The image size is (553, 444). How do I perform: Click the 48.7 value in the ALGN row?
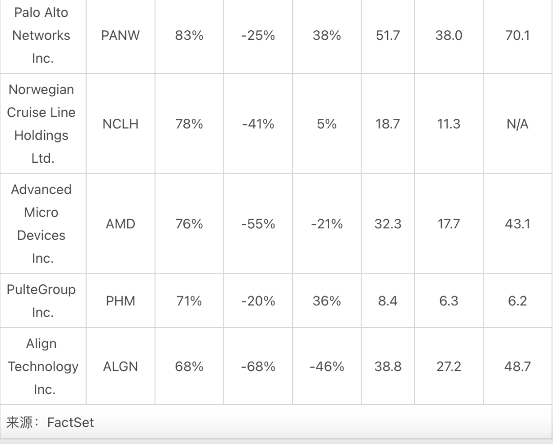517,366
